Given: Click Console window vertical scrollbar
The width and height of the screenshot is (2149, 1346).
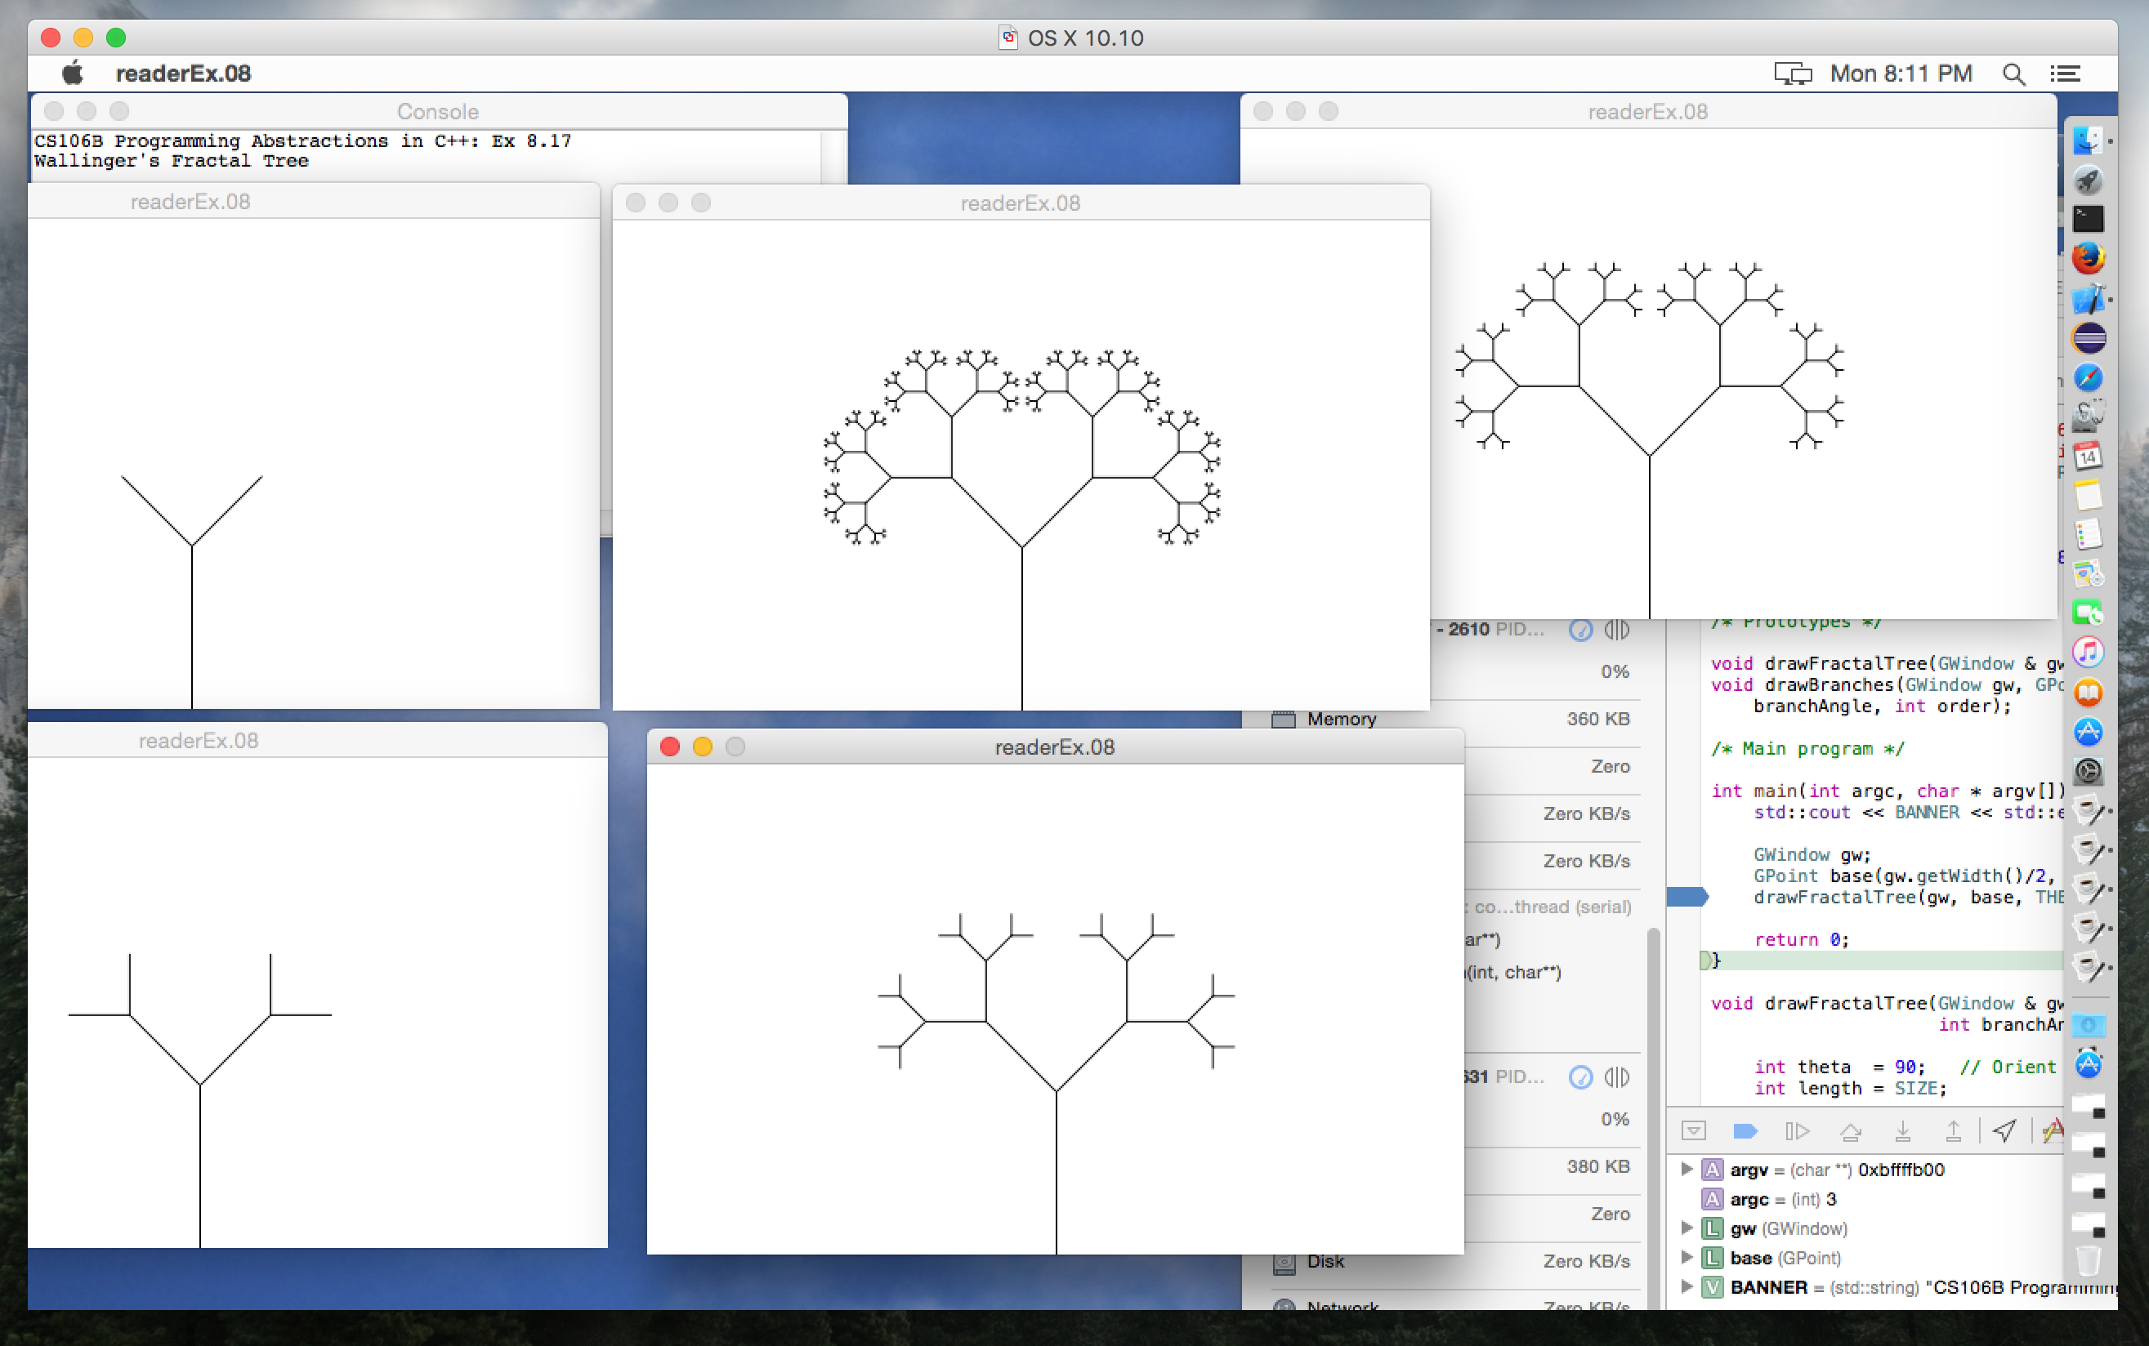Looking at the screenshot, I should (x=833, y=157).
